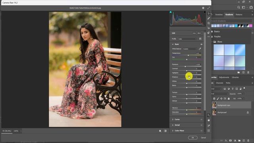
Task: Toggle lock transparent pixels icon
Action: pos(214,99)
